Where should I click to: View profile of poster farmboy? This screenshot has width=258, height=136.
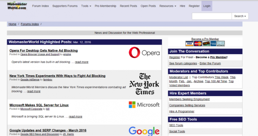click(x=48, y=80)
